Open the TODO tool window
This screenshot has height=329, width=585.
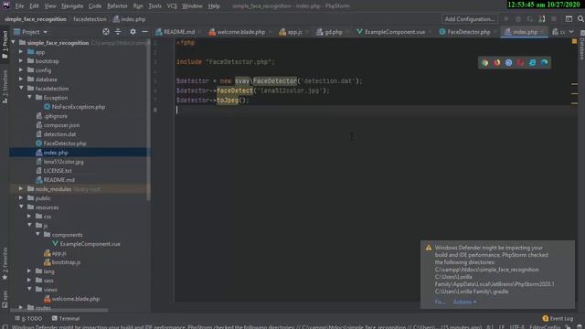point(28,319)
